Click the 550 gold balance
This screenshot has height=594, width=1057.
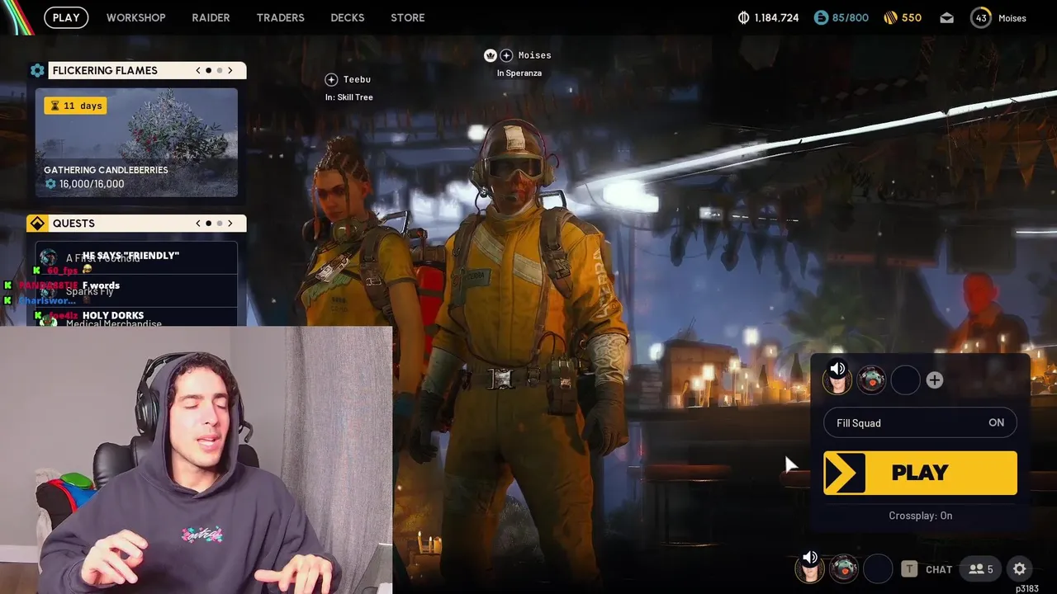pyautogui.click(x=912, y=17)
